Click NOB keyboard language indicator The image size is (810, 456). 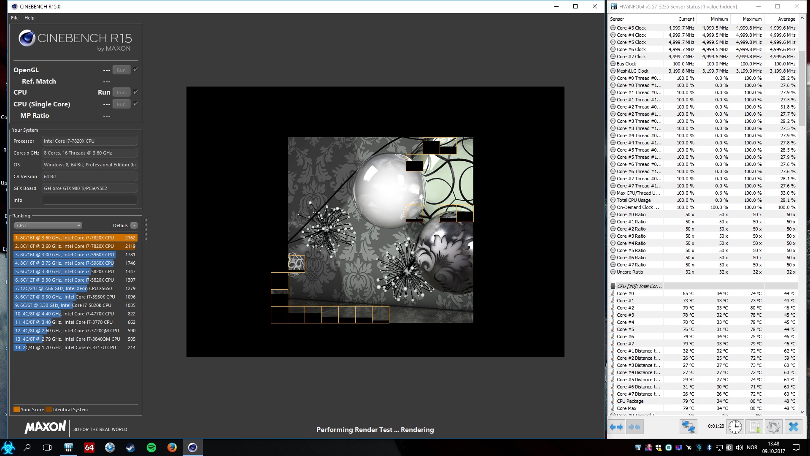752,448
